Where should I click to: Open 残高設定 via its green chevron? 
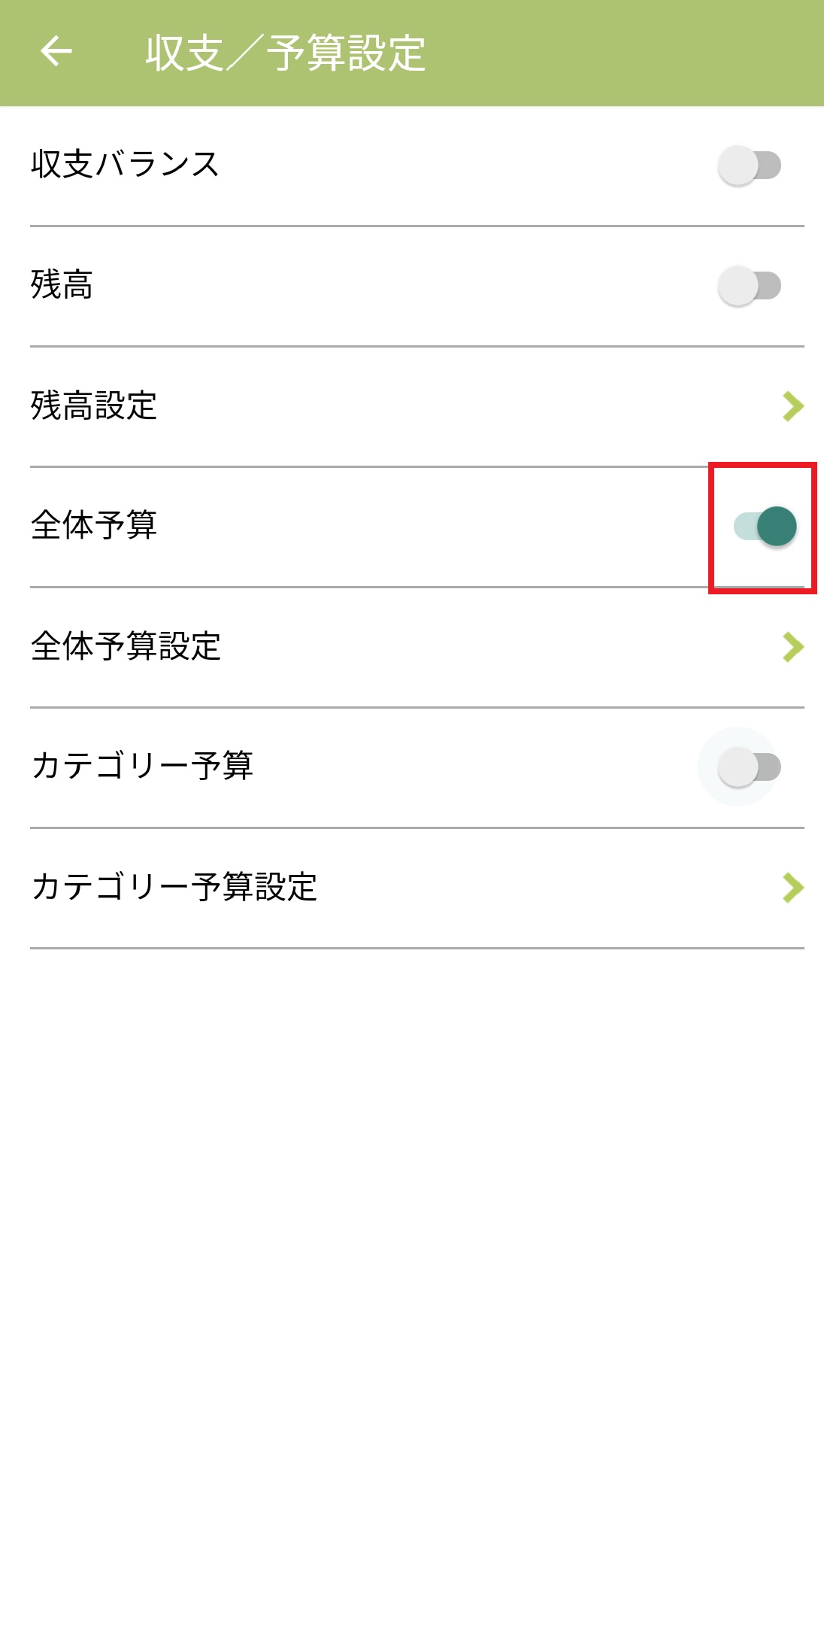(x=792, y=406)
